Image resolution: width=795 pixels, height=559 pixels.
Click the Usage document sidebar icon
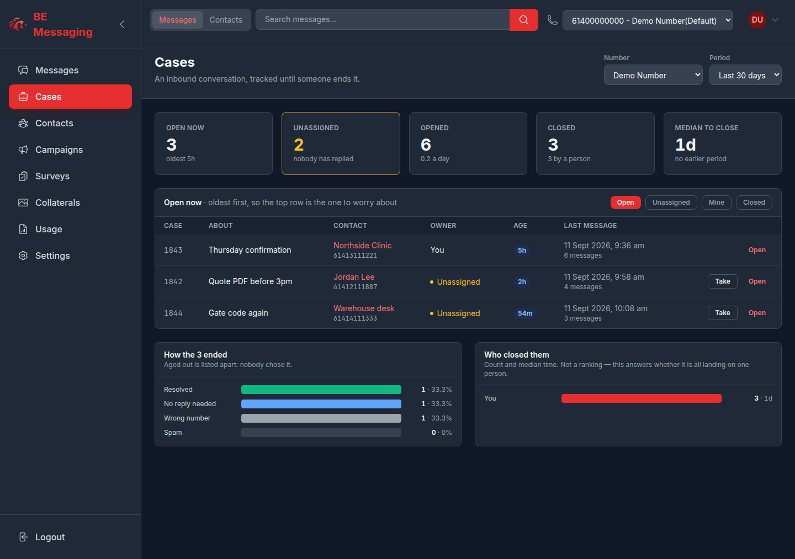tap(23, 229)
